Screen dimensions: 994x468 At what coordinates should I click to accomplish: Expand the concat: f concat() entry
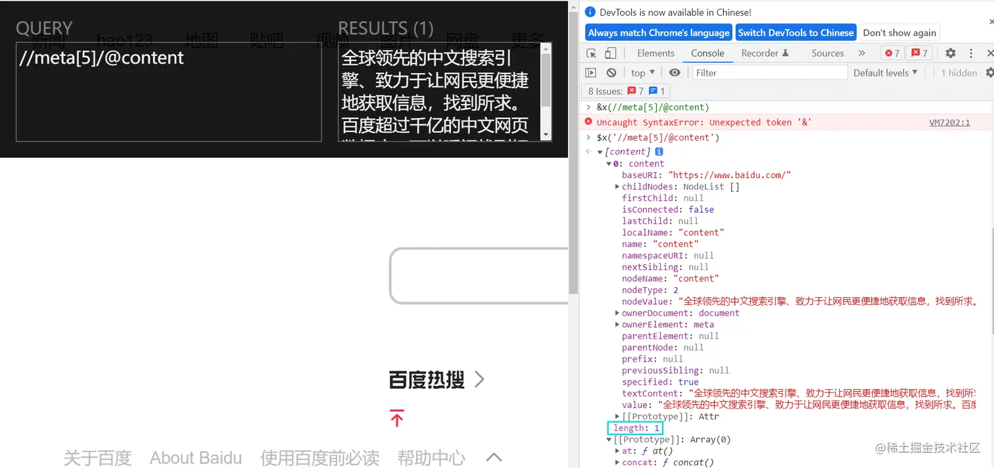(x=617, y=463)
